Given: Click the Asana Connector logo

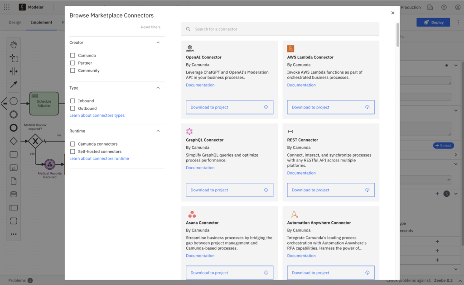Looking at the screenshot, I should (x=192, y=214).
